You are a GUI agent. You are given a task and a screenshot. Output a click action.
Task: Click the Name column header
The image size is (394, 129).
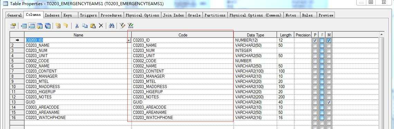[78, 35]
